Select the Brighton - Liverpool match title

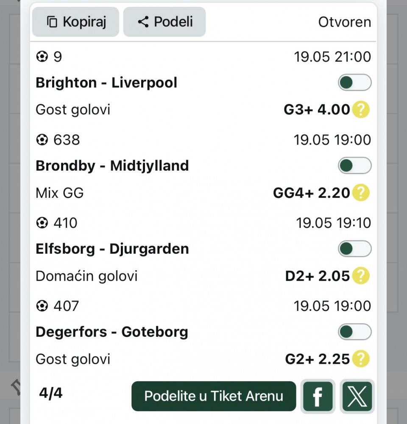(106, 83)
